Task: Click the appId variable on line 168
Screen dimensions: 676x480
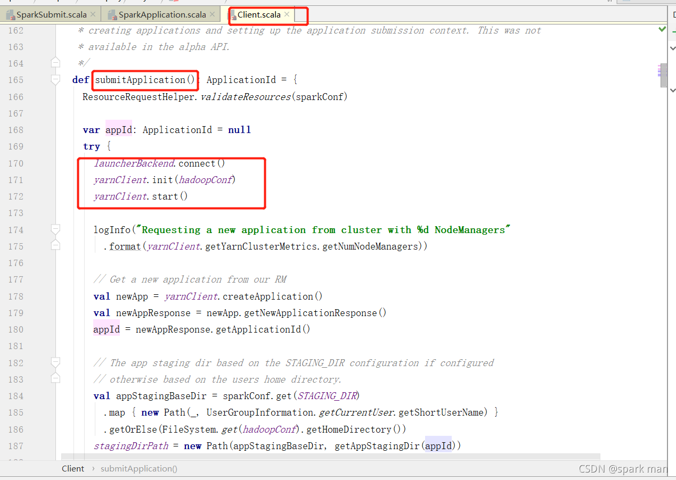Action: (x=118, y=130)
